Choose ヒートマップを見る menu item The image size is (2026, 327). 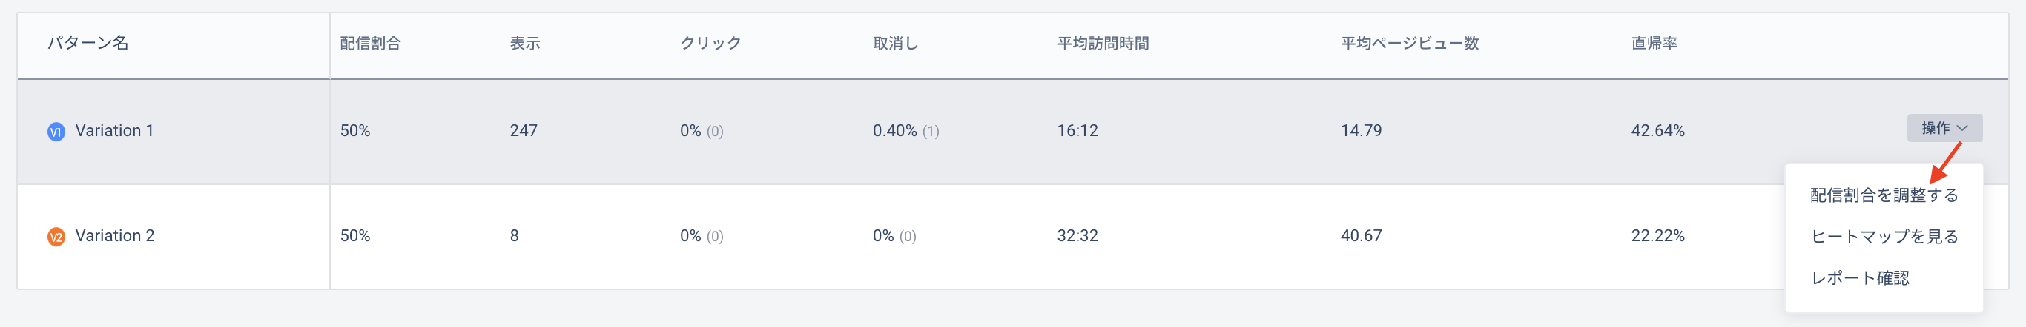tap(1884, 237)
